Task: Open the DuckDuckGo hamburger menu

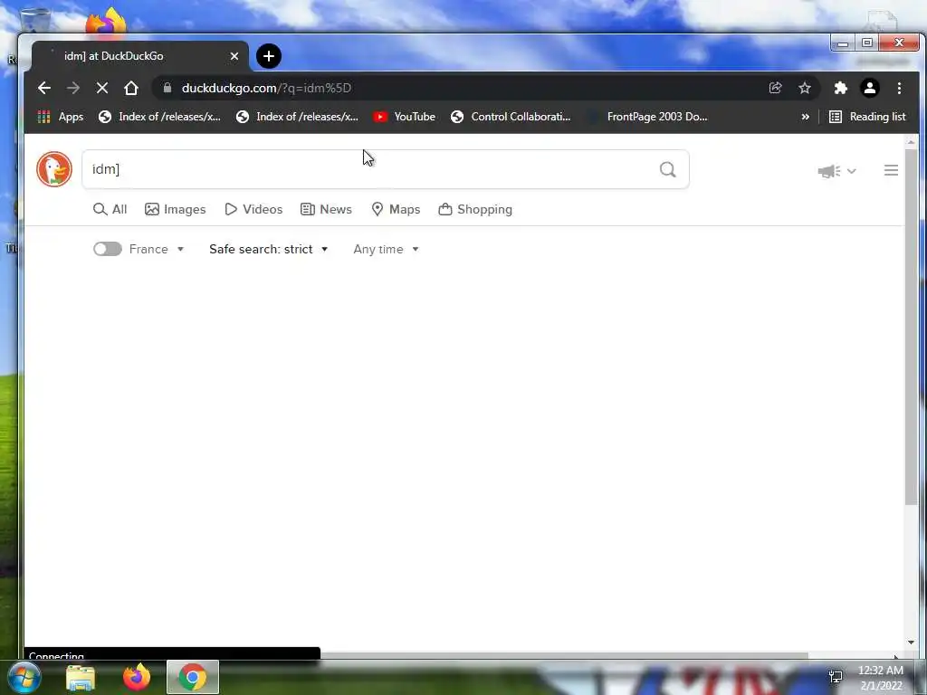Action: point(891,170)
